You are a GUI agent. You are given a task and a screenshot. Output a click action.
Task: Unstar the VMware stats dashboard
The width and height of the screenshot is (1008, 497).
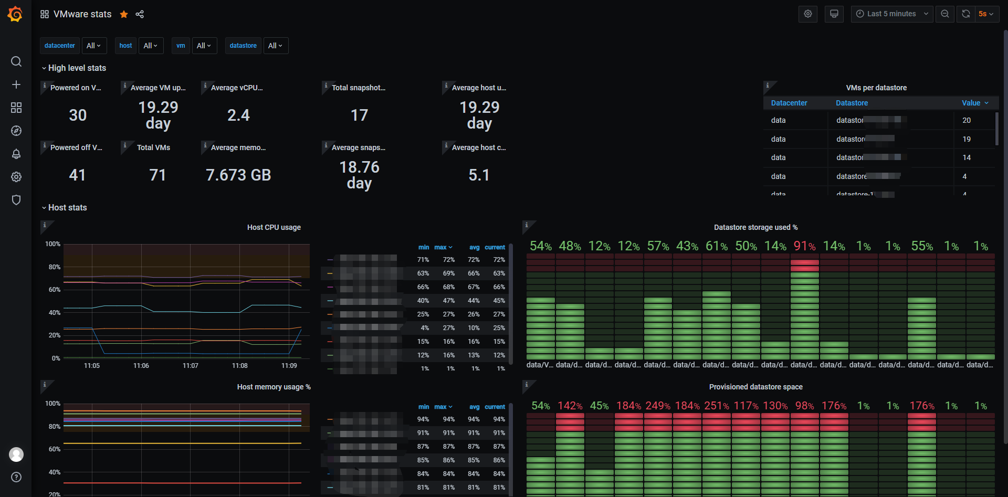124,14
